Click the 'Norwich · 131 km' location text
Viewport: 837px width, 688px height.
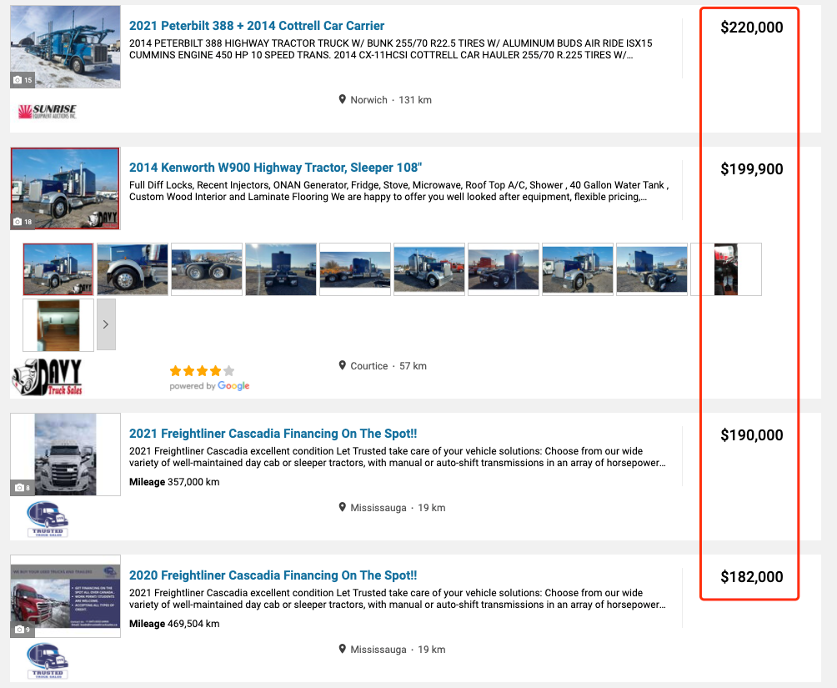pyautogui.click(x=391, y=100)
